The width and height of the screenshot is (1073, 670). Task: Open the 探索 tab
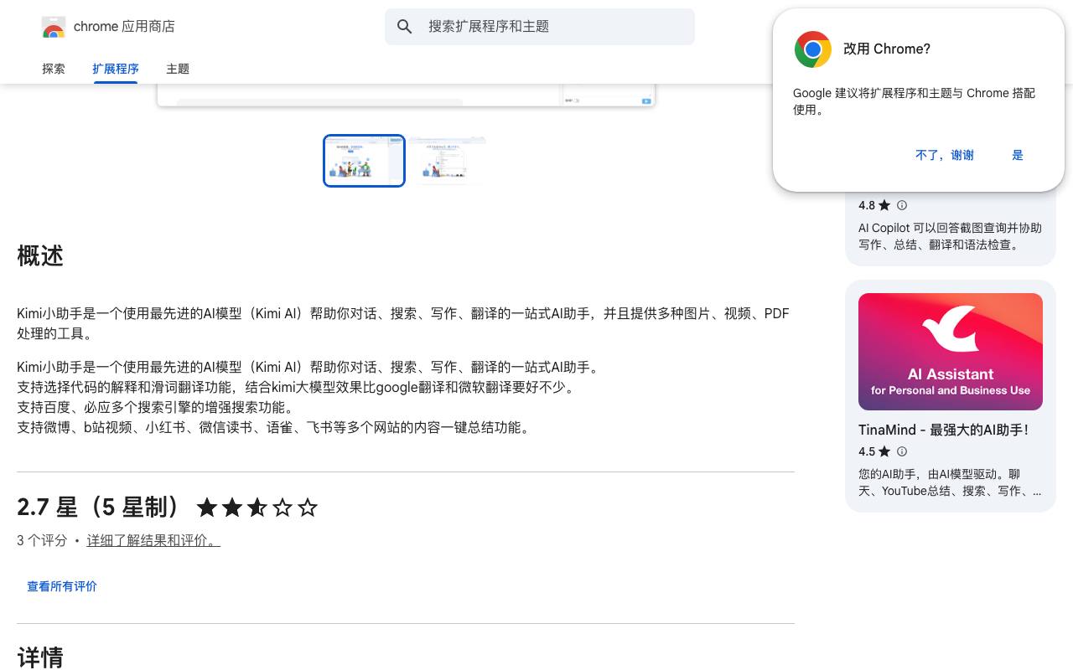(x=54, y=69)
